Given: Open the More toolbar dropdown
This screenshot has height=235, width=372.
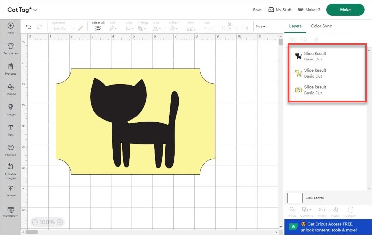Looking at the screenshot, I should click(260, 27).
